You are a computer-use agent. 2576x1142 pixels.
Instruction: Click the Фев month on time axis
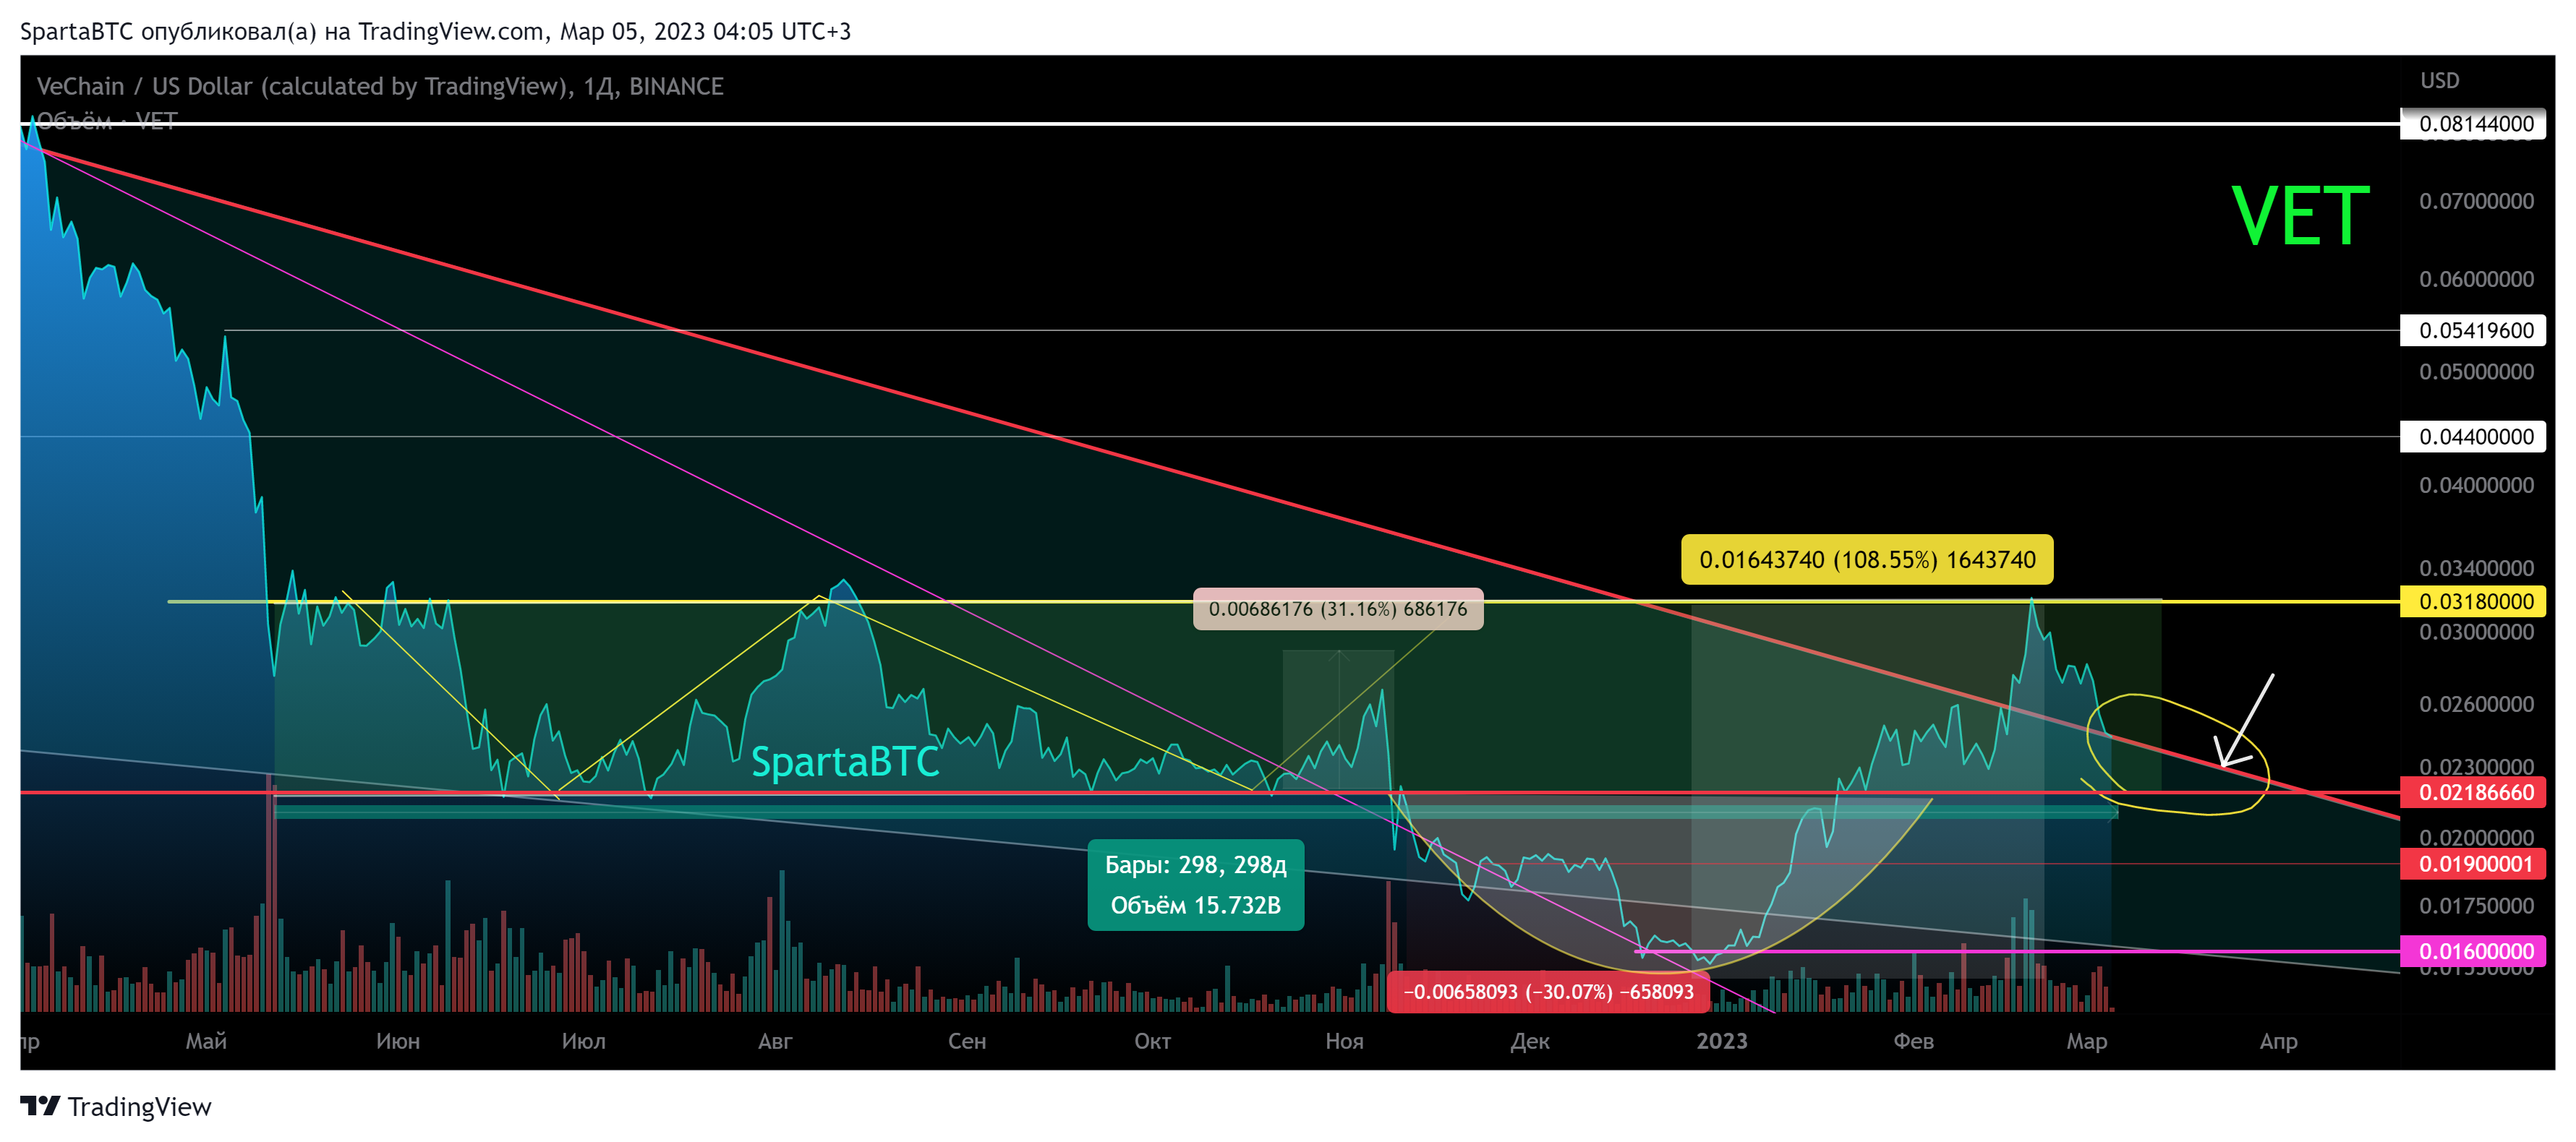tap(1913, 1041)
